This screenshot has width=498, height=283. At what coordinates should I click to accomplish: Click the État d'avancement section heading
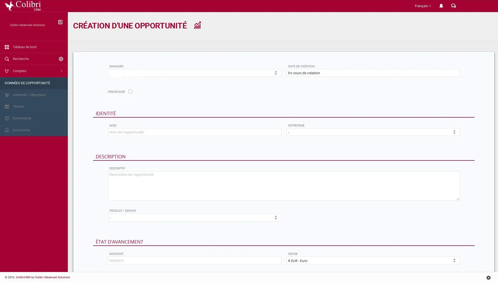[119, 242]
